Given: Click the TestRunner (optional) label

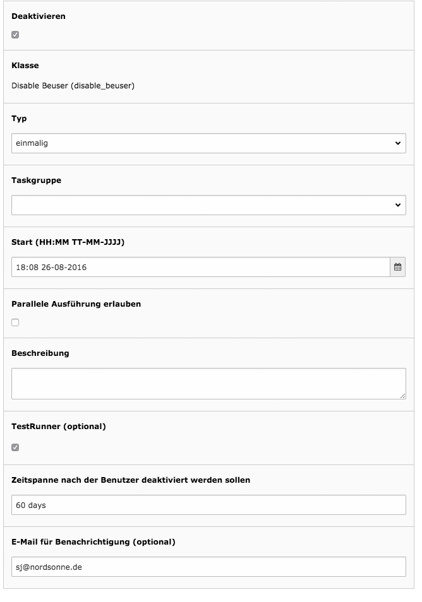Looking at the screenshot, I should [58, 426].
